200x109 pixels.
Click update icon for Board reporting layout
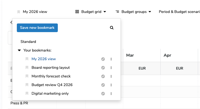click(x=103, y=68)
